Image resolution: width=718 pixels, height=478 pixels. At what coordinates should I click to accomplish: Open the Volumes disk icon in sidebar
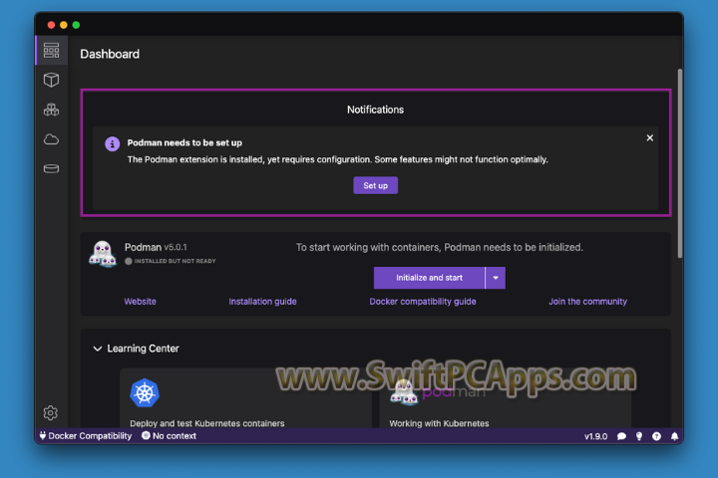click(51, 168)
